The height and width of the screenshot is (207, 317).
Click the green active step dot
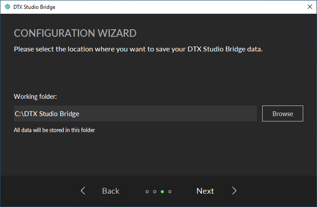162,191
